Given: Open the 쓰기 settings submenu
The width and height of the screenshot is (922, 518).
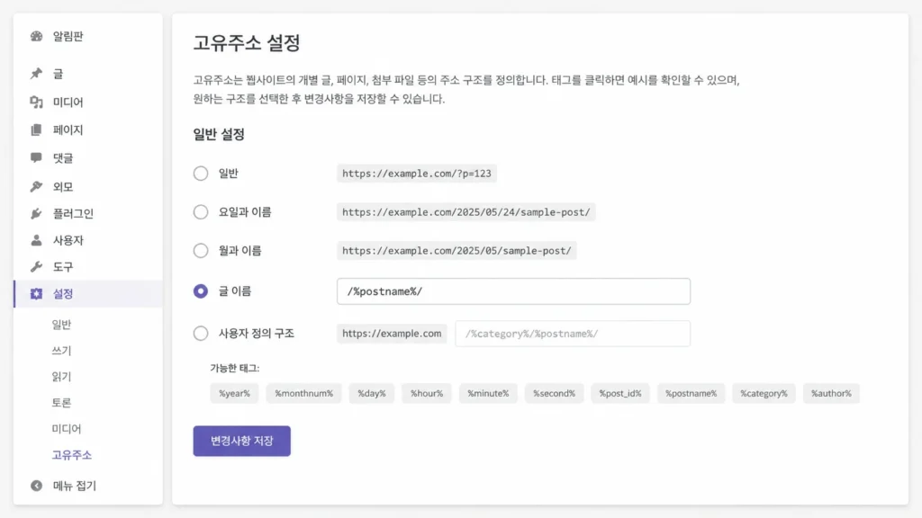Looking at the screenshot, I should pos(61,351).
